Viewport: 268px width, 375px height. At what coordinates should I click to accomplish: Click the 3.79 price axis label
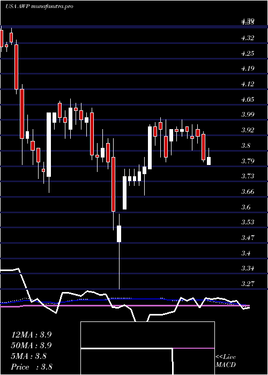point(248,161)
